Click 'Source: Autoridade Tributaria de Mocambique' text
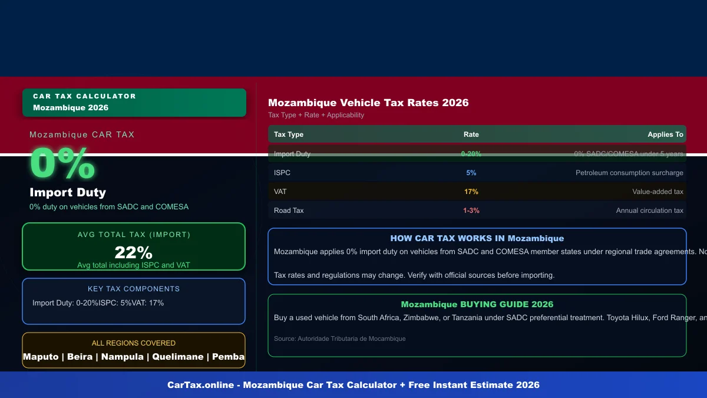The image size is (707, 398). tap(340, 338)
